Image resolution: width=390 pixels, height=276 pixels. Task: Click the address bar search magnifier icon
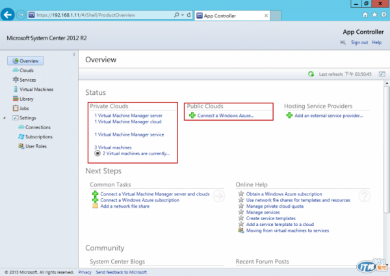click(176, 15)
